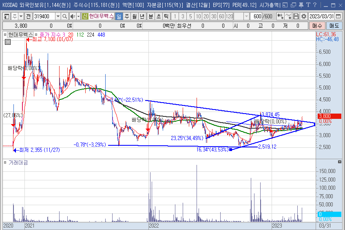Click the LC:61.36 indicator text
Viewport: 345px width, 230px height.
click(326, 35)
